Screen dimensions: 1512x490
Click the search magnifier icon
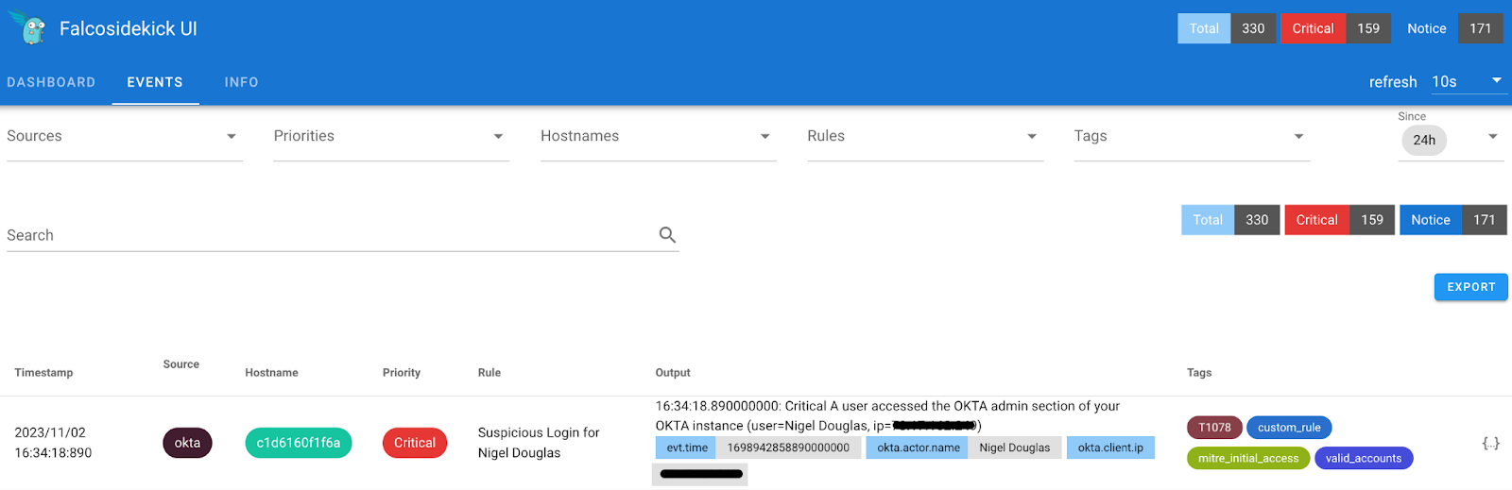point(667,235)
